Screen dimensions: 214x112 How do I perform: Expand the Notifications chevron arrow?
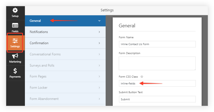[99, 32]
